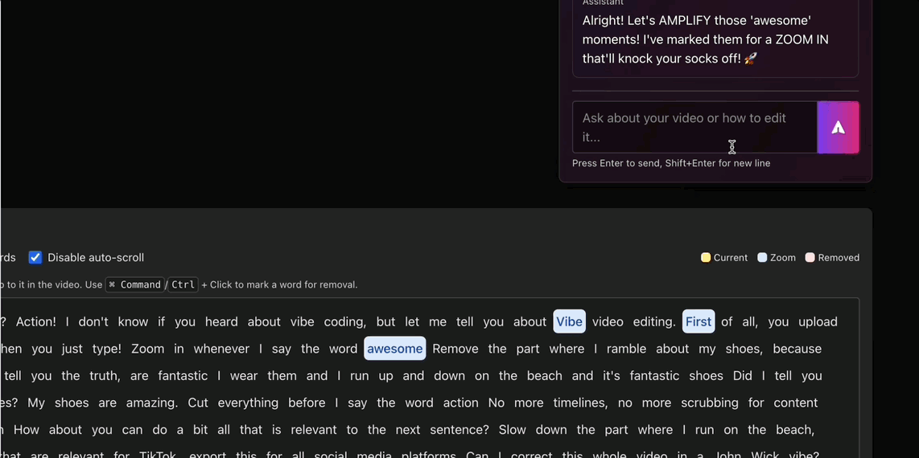Click the transcript word 'coding,'

344,321
